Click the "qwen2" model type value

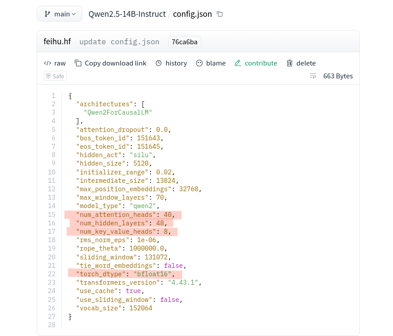pyautogui.click(x=143, y=206)
